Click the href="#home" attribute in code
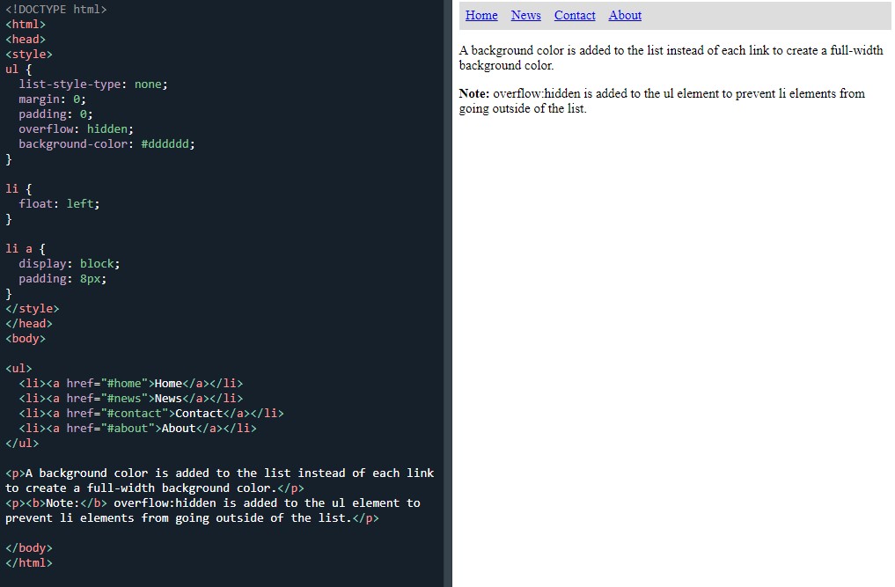 [106, 383]
